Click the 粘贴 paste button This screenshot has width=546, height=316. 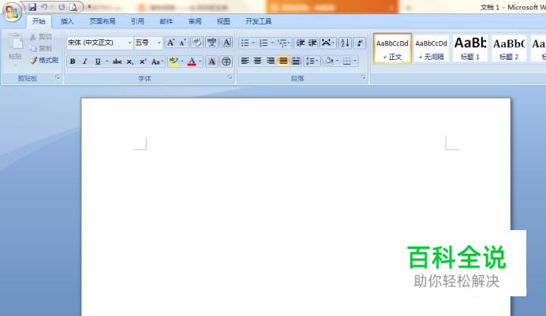coord(15,48)
